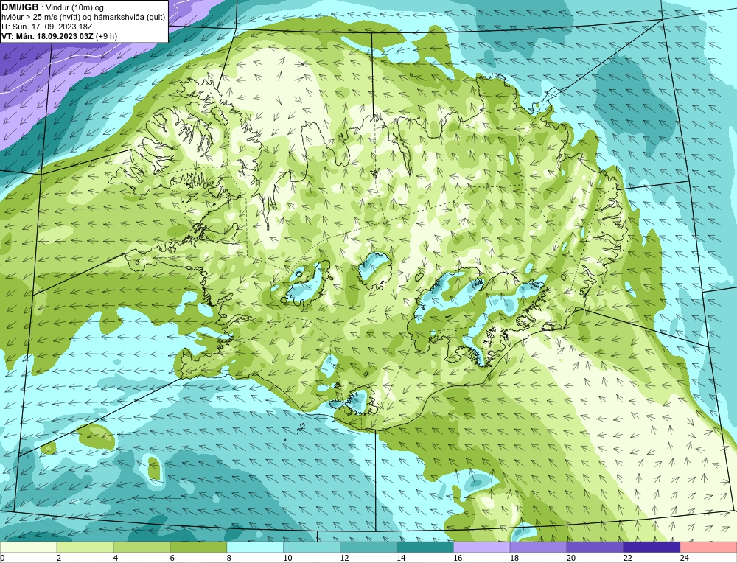
Task: Click the legend scale label '10'
Action: pyautogui.click(x=287, y=558)
